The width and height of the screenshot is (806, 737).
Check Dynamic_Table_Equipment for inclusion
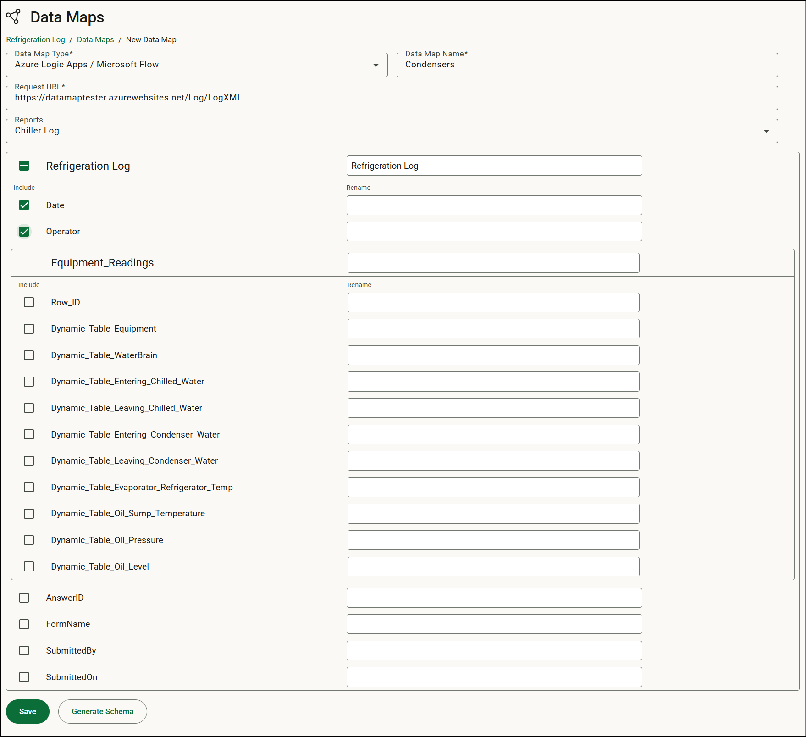29,328
